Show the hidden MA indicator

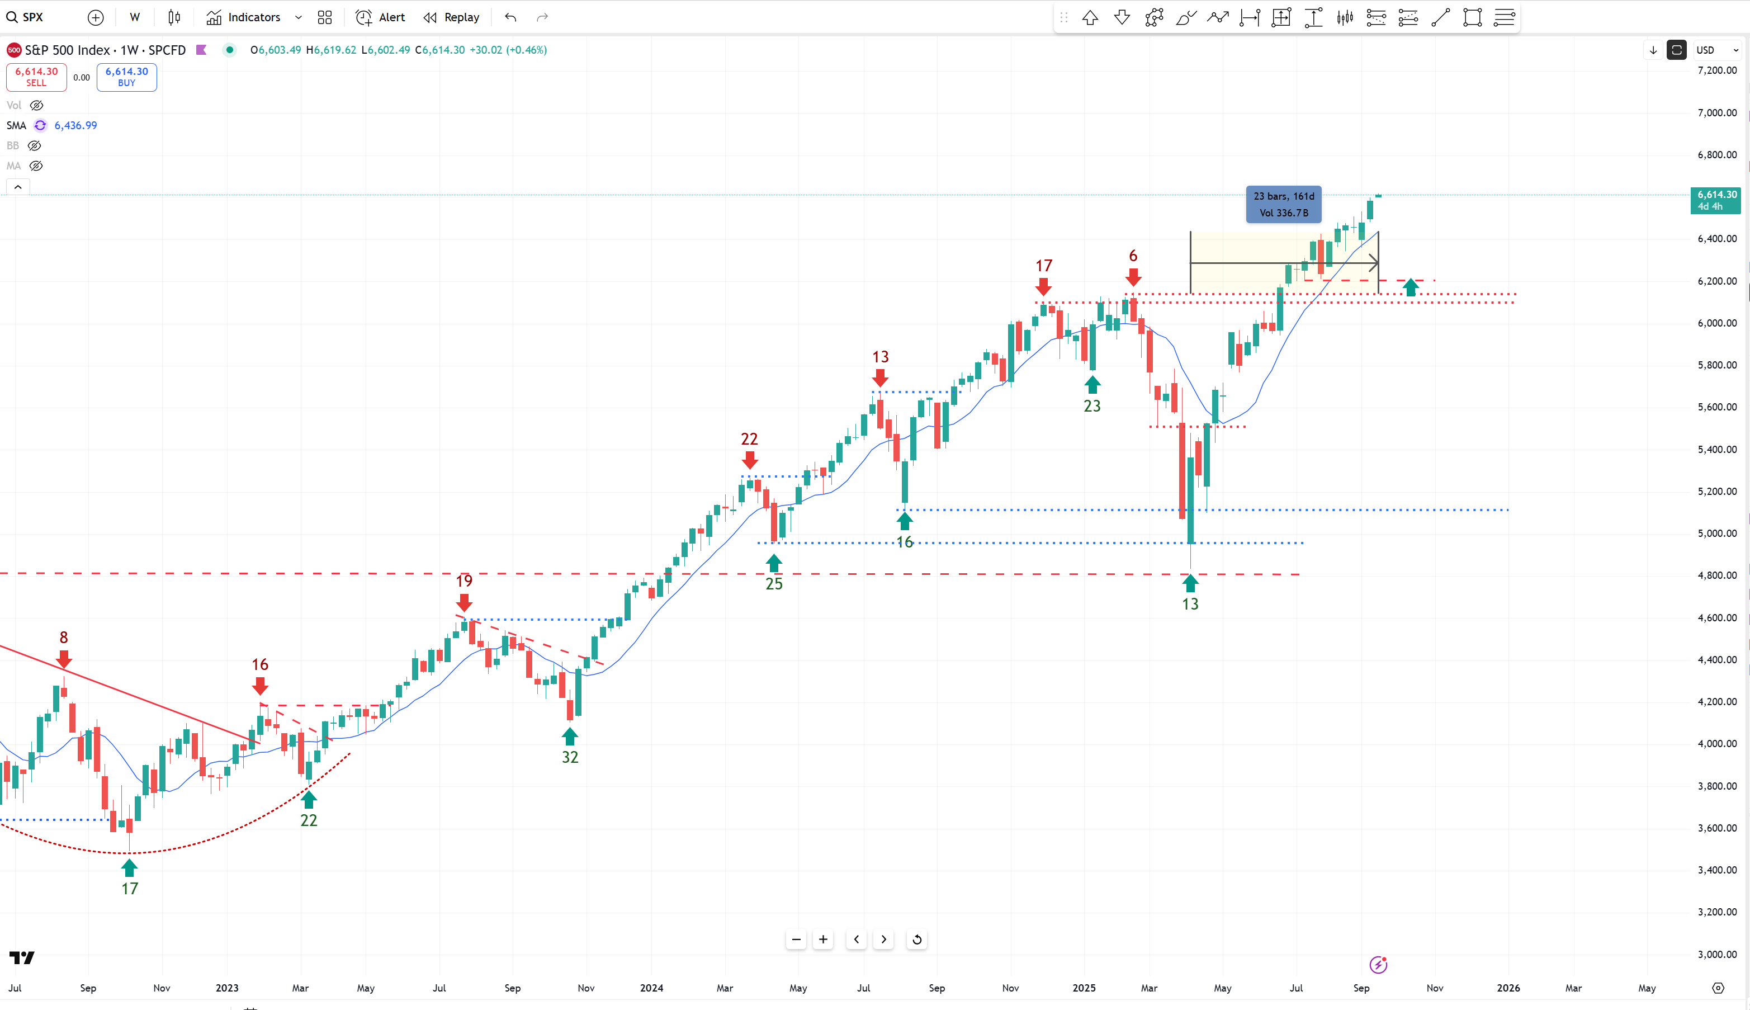(x=36, y=166)
